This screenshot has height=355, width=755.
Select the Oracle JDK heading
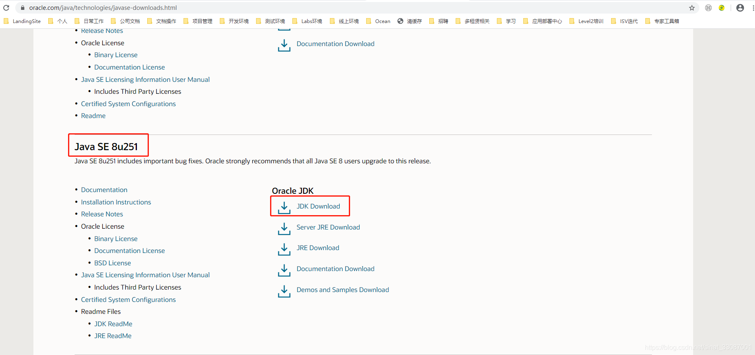[x=293, y=191]
